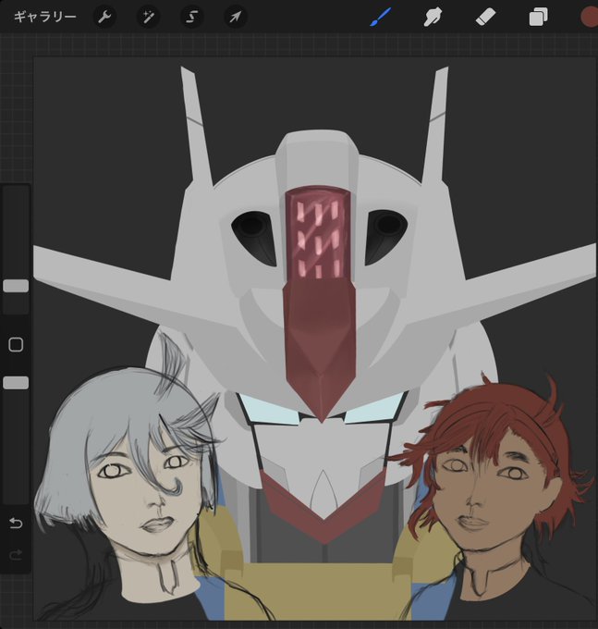Open the active color swatch
This screenshot has height=629, width=598.
(x=589, y=18)
